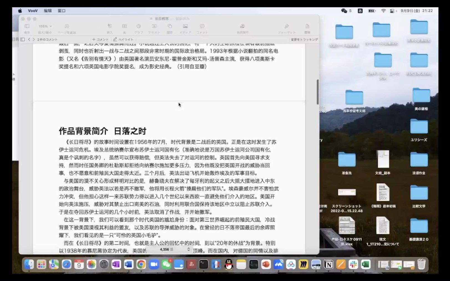
Task: Toggle the comments sidebar pane icon
Action: point(23,39)
